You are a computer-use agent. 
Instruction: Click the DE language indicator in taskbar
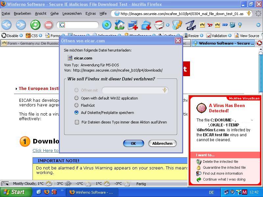211,192
